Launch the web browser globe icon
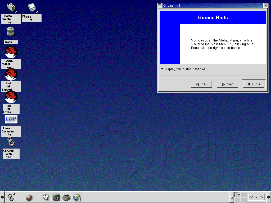The image size is (271, 203). (77, 197)
